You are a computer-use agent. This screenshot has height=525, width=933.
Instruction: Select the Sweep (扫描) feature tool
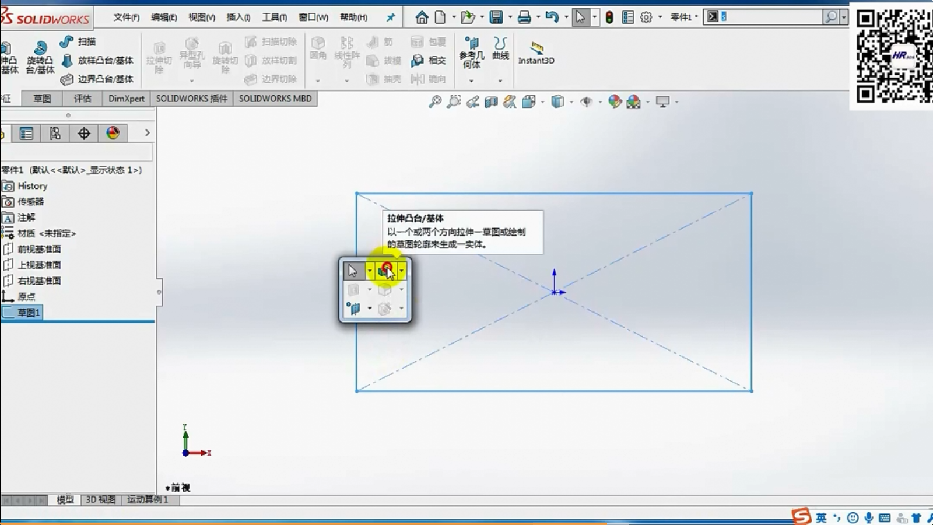66,41
